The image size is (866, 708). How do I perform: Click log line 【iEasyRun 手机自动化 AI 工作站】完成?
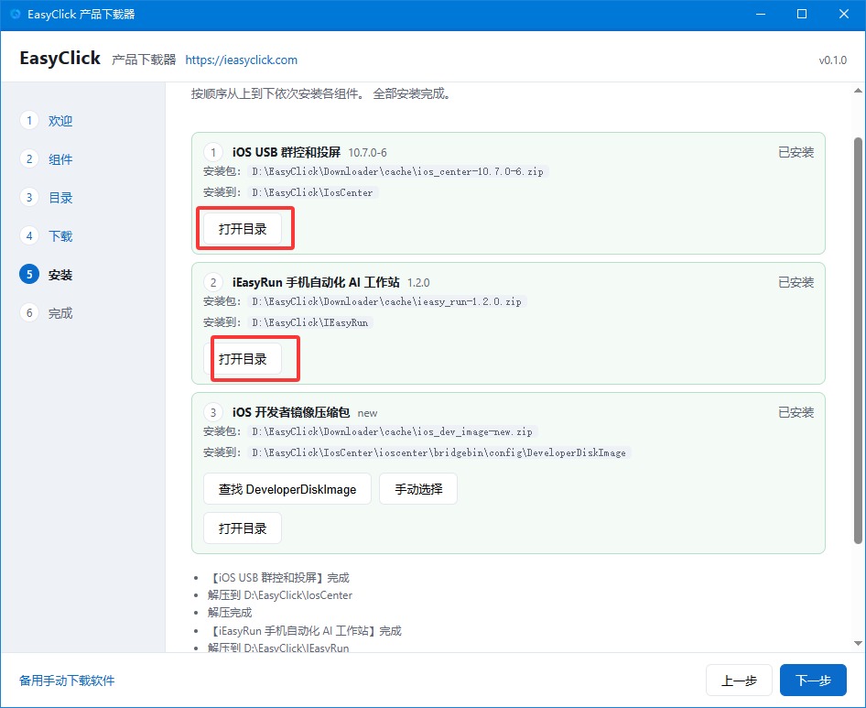(x=304, y=631)
